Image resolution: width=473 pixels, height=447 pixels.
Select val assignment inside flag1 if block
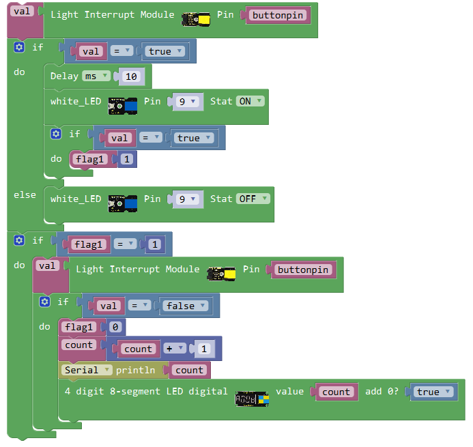click(x=47, y=265)
